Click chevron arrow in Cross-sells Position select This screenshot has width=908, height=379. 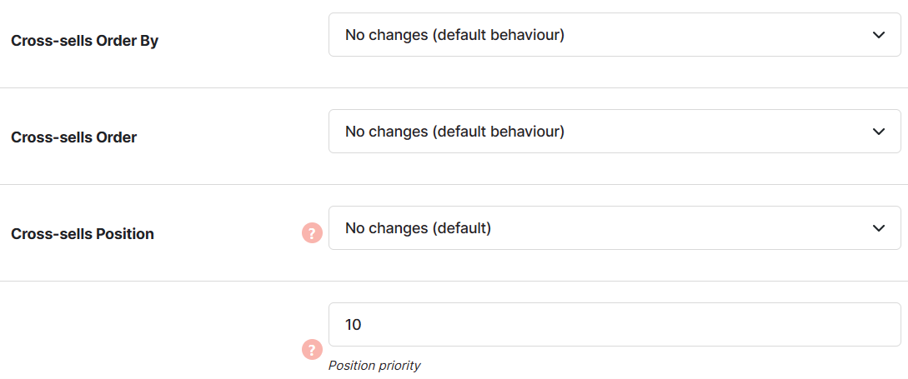[x=879, y=228]
